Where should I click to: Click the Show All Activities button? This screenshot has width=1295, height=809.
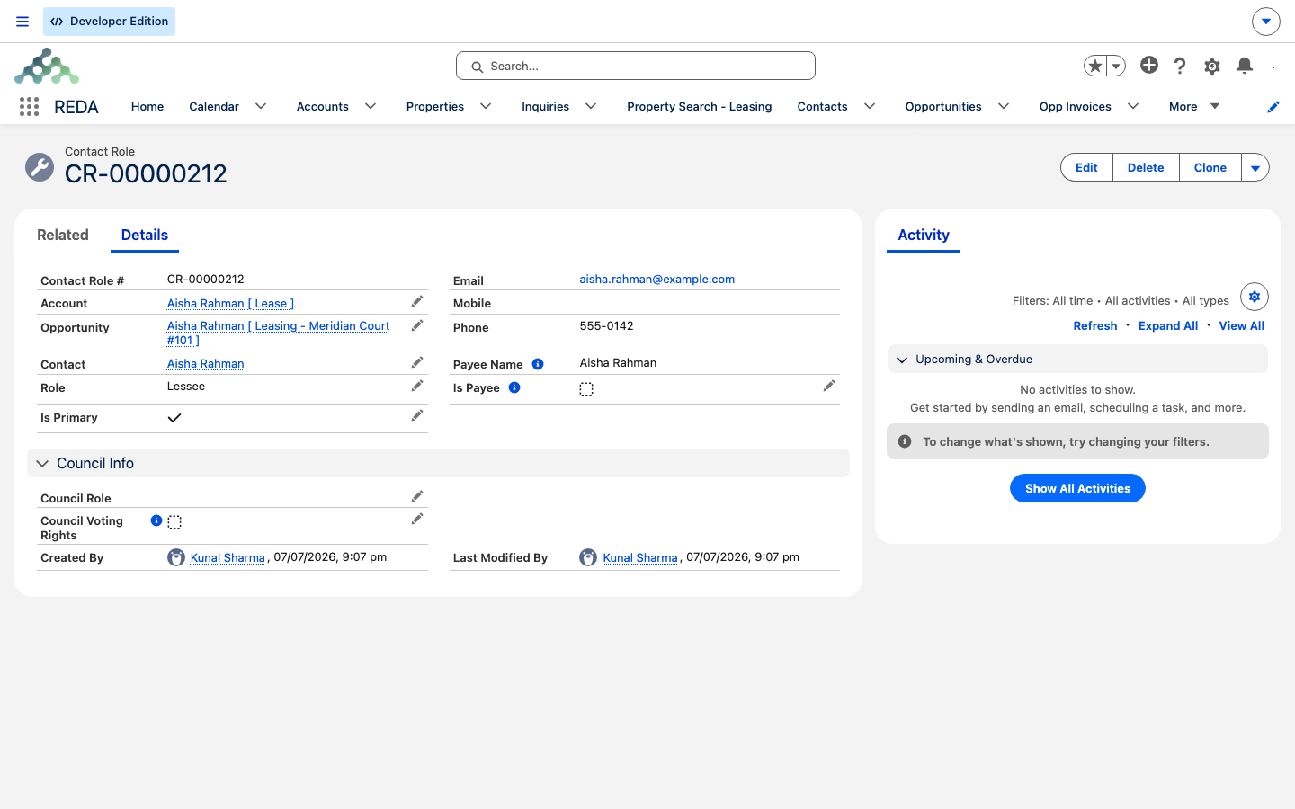click(x=1077, y=488)
